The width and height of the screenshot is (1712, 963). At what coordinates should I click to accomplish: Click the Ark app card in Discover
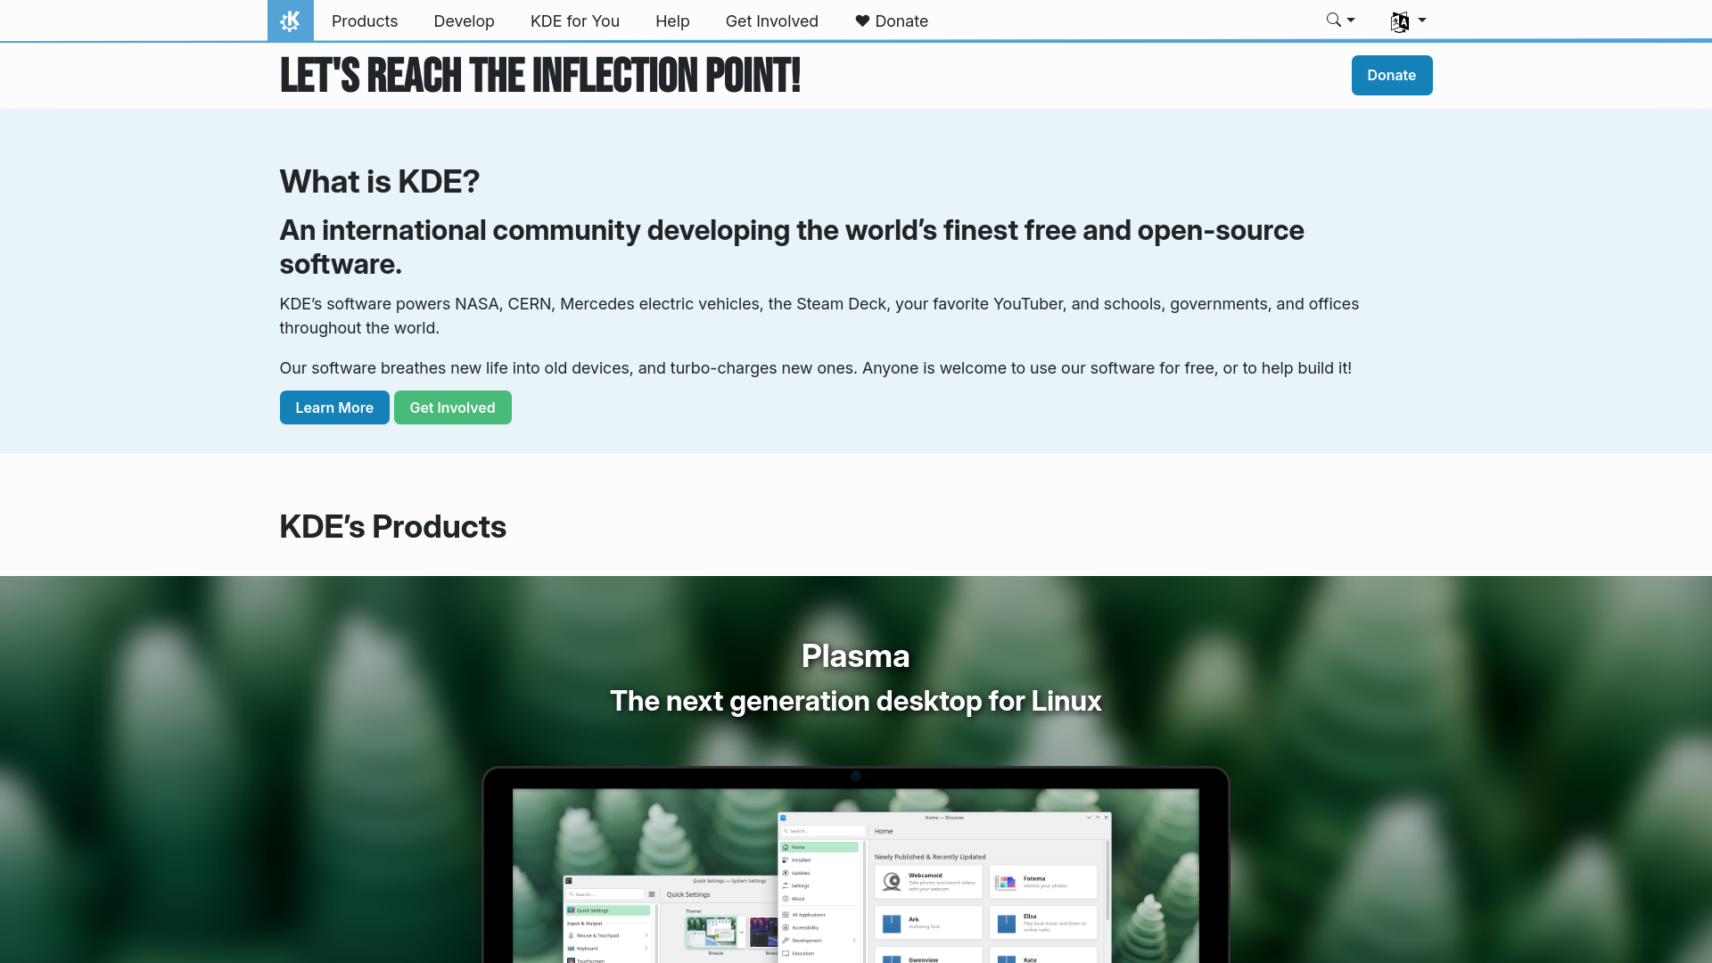pos(929,923)
